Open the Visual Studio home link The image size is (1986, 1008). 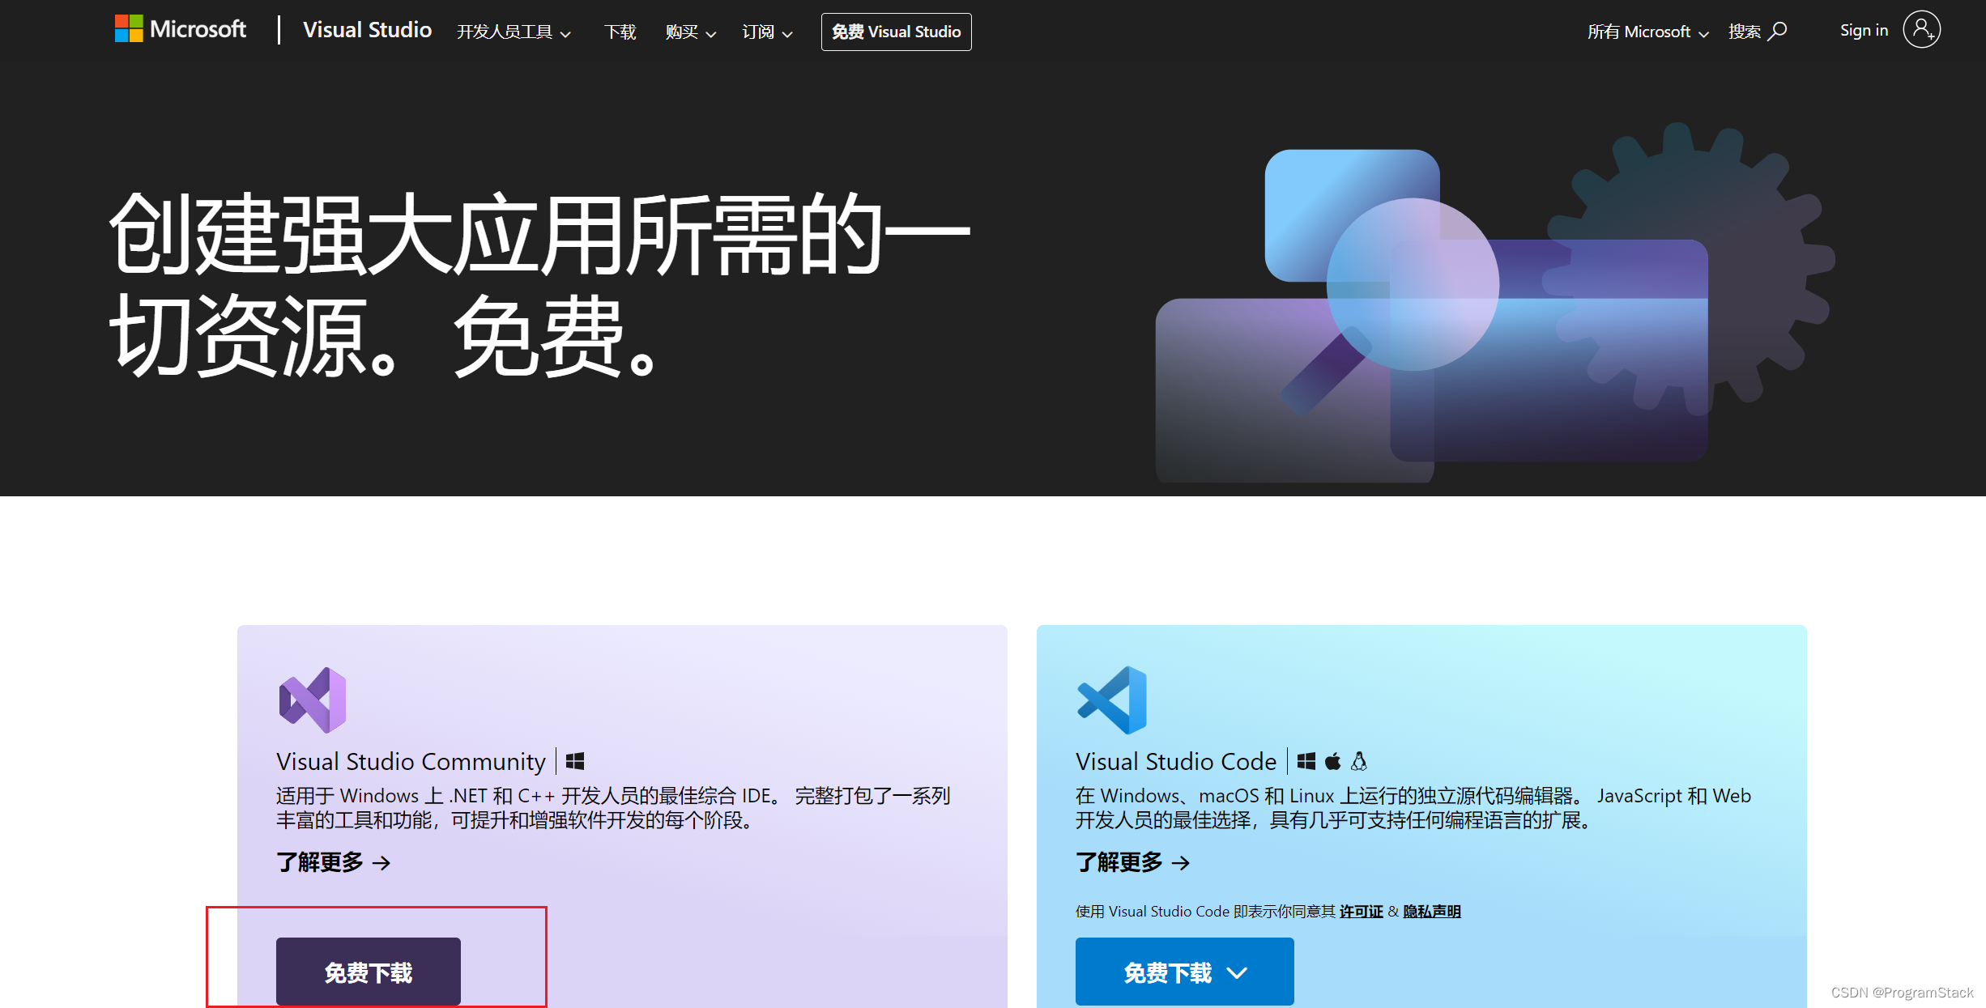click(x=367, y=30)
